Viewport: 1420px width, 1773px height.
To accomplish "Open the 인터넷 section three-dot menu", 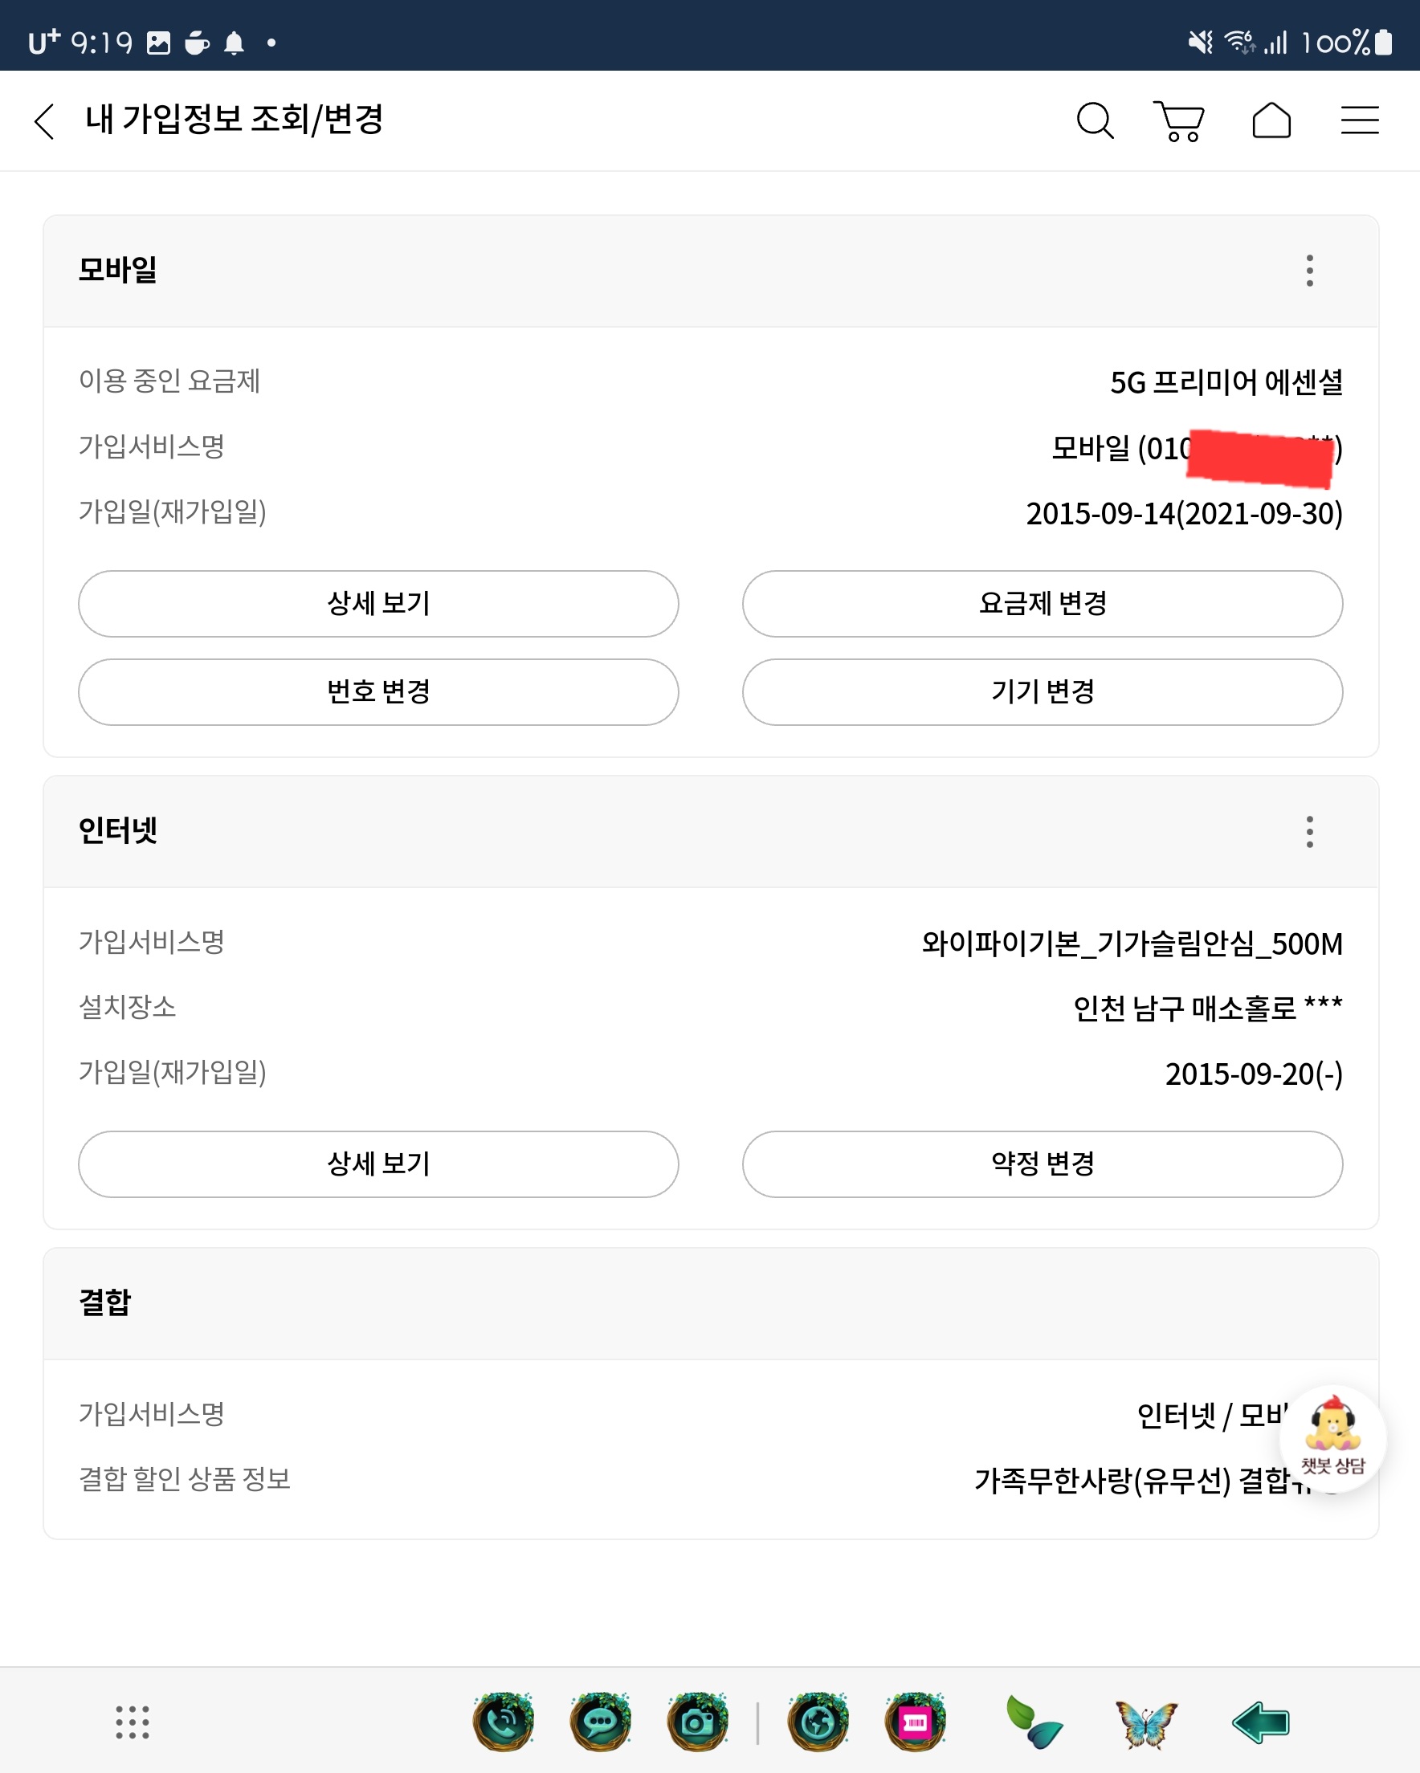I will pos(1309,831).
